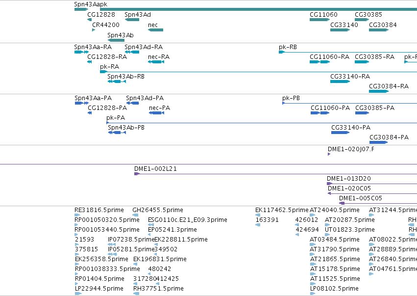
Task: Click the CG30385-RA transcript
Action: 362,62
